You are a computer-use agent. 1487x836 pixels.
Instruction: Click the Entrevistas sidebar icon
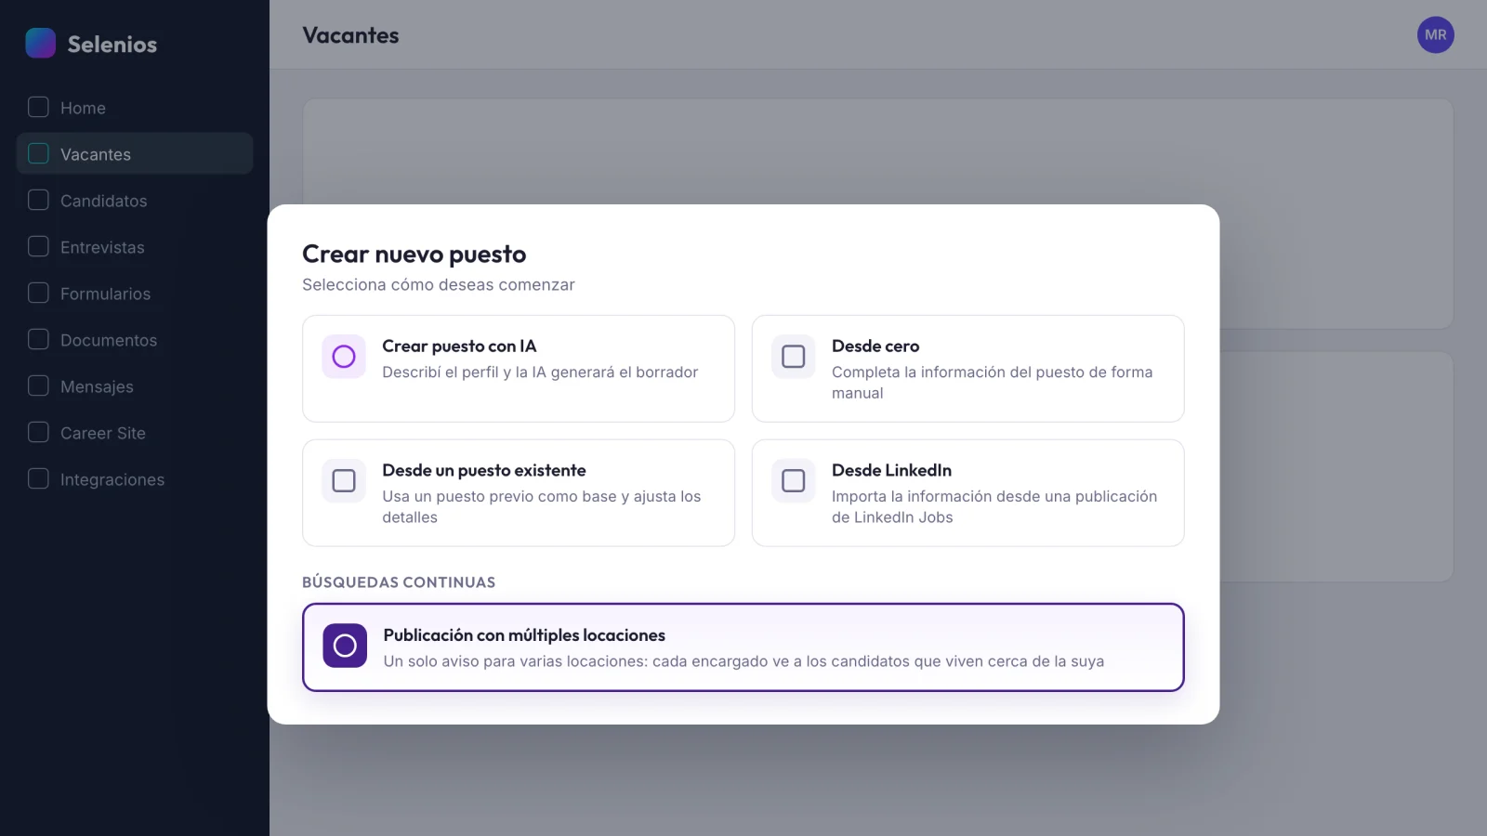pos(38,246)
